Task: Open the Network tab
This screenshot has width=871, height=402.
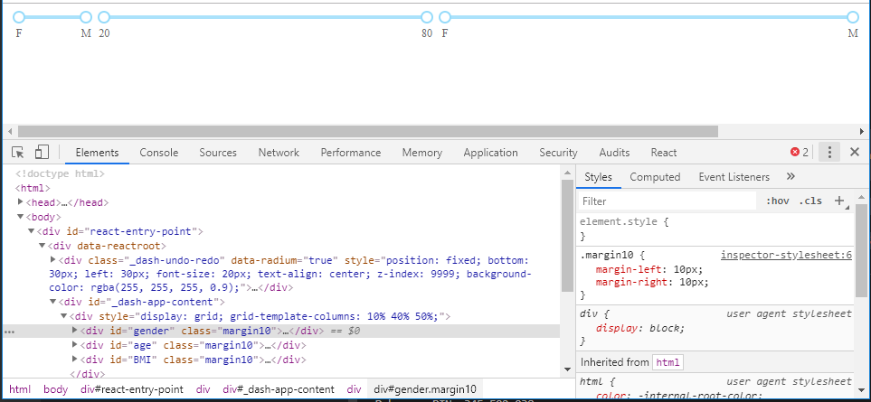Action: coord(279,153)
